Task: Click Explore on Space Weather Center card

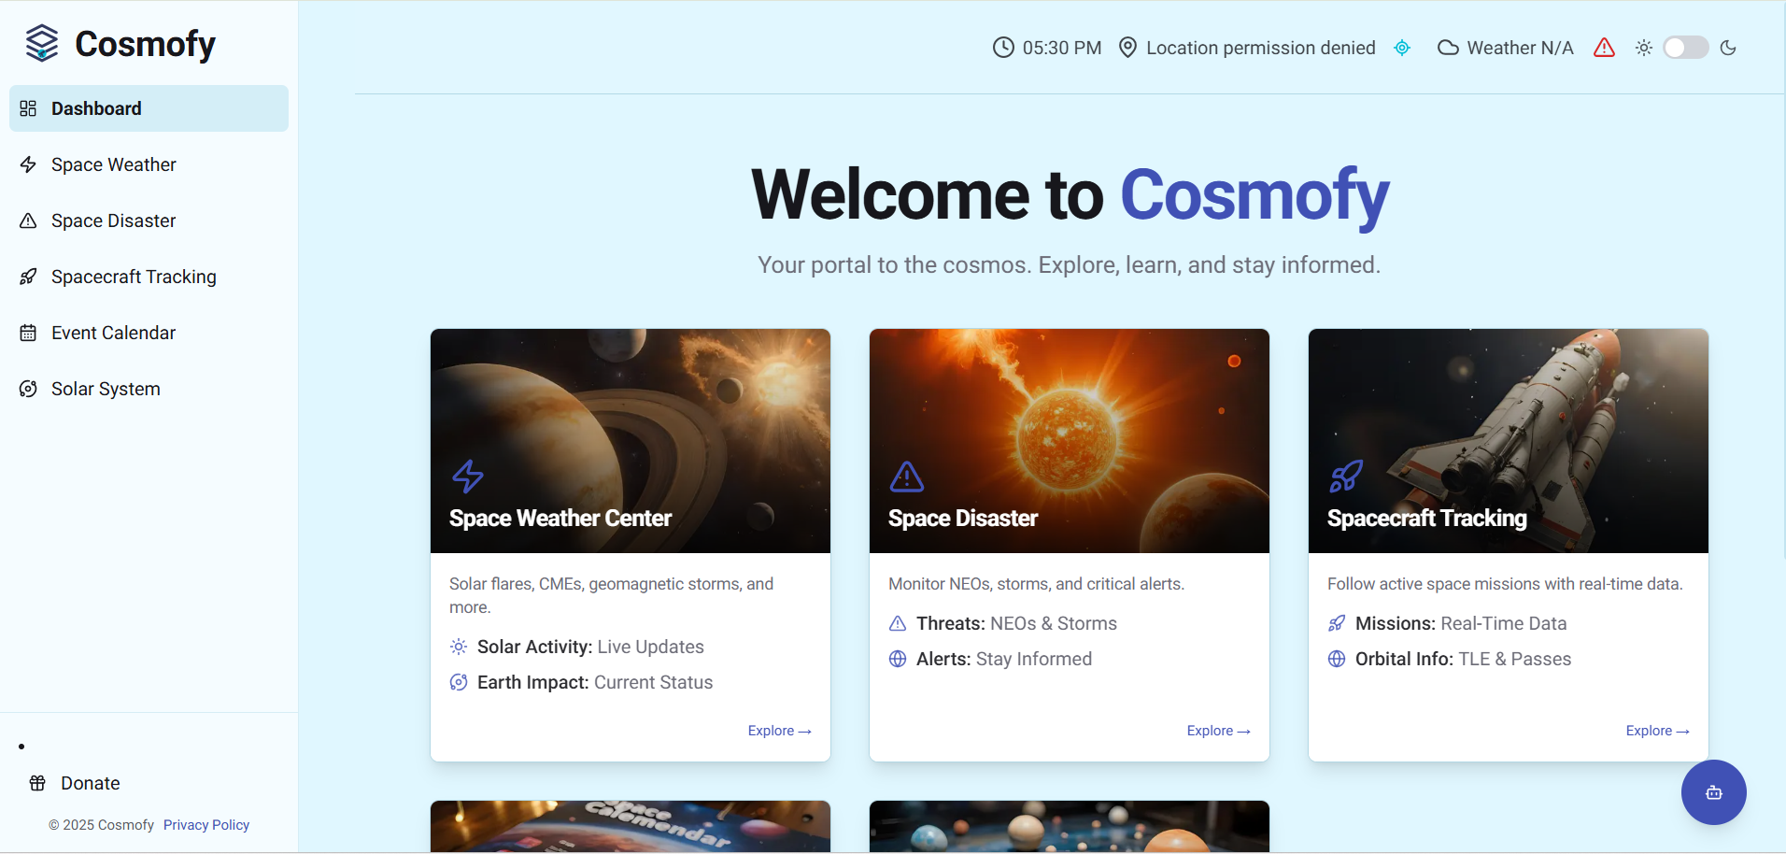Action: (779, 731)
